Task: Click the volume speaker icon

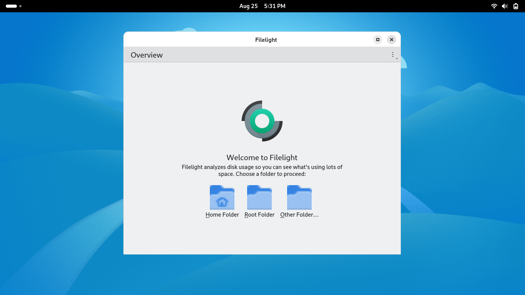Action: pos(505,6)
